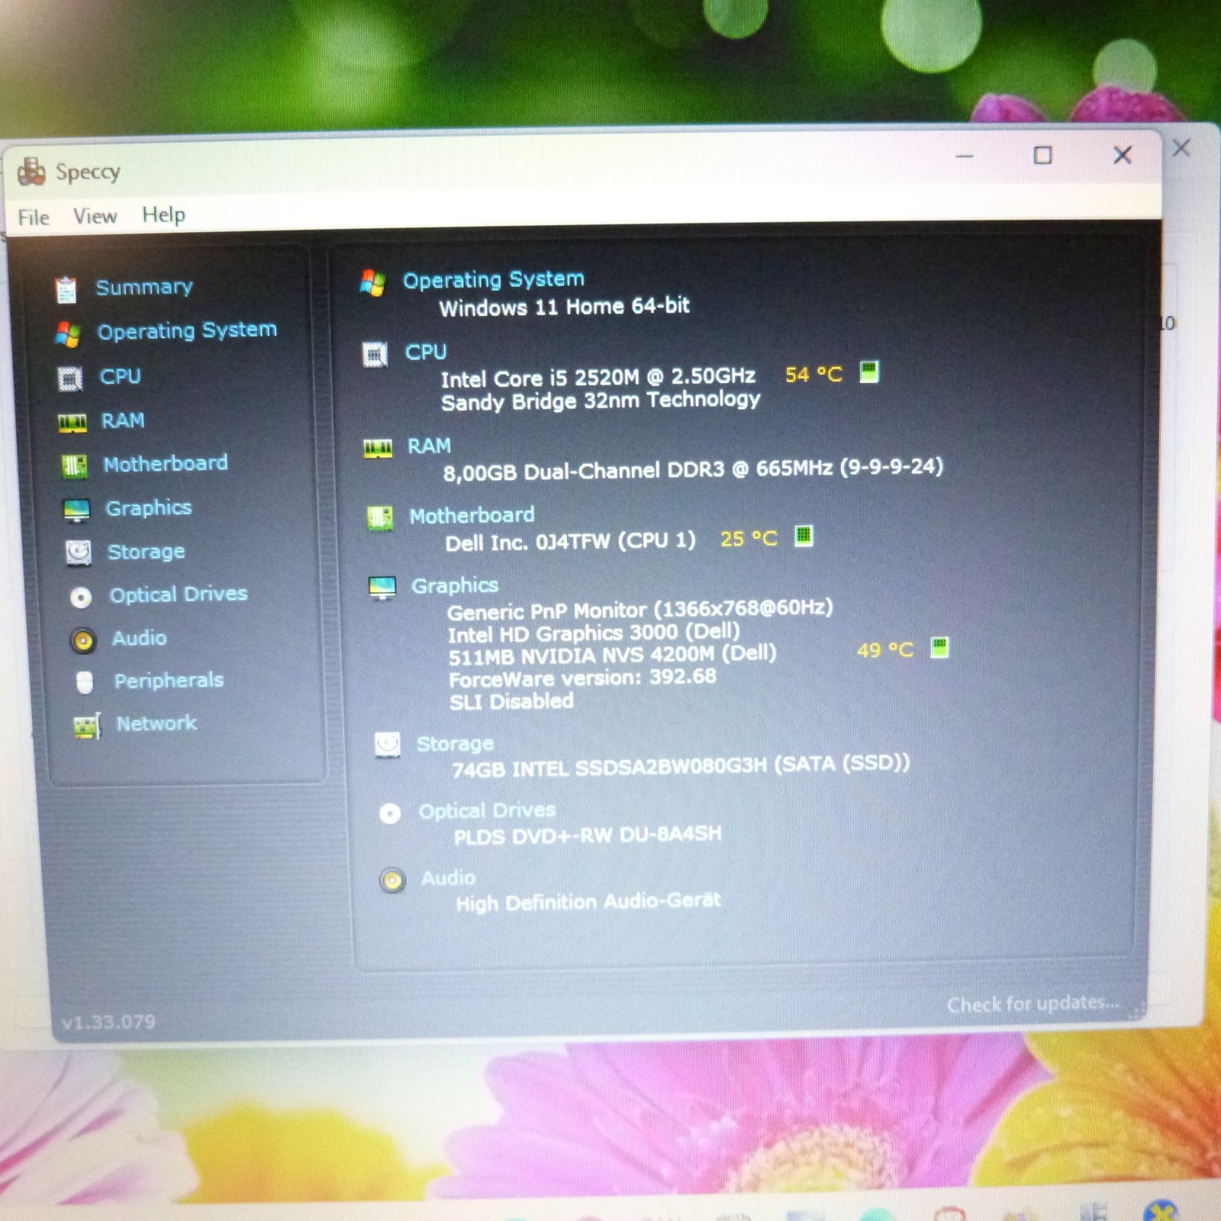Select Summary in the sidebar
The height and width of the screenshot is (1221, 1221).
click(143, 287)
